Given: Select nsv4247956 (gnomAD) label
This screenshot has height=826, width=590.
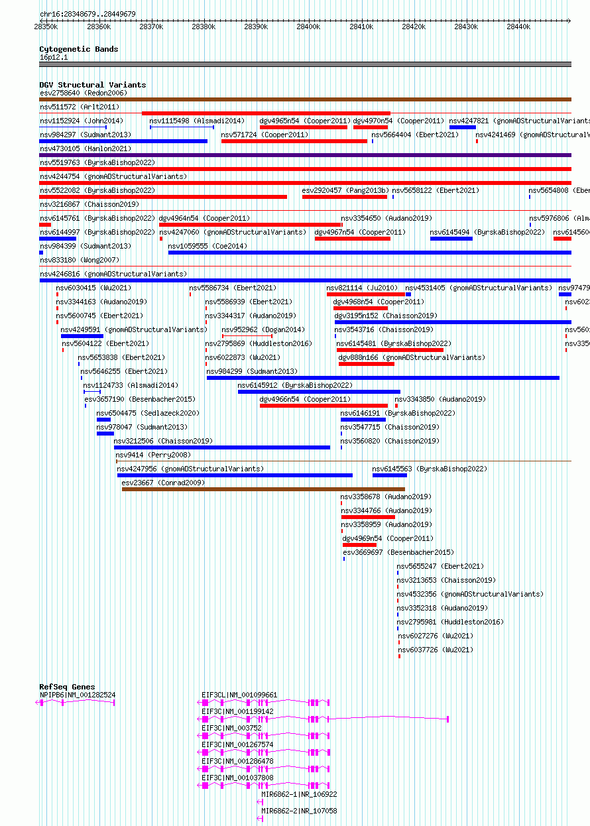Looking at the screenshot, I should (x=190, y=469).
